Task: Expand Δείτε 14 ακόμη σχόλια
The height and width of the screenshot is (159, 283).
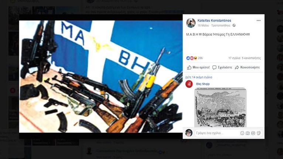Action: click(198, 77)
